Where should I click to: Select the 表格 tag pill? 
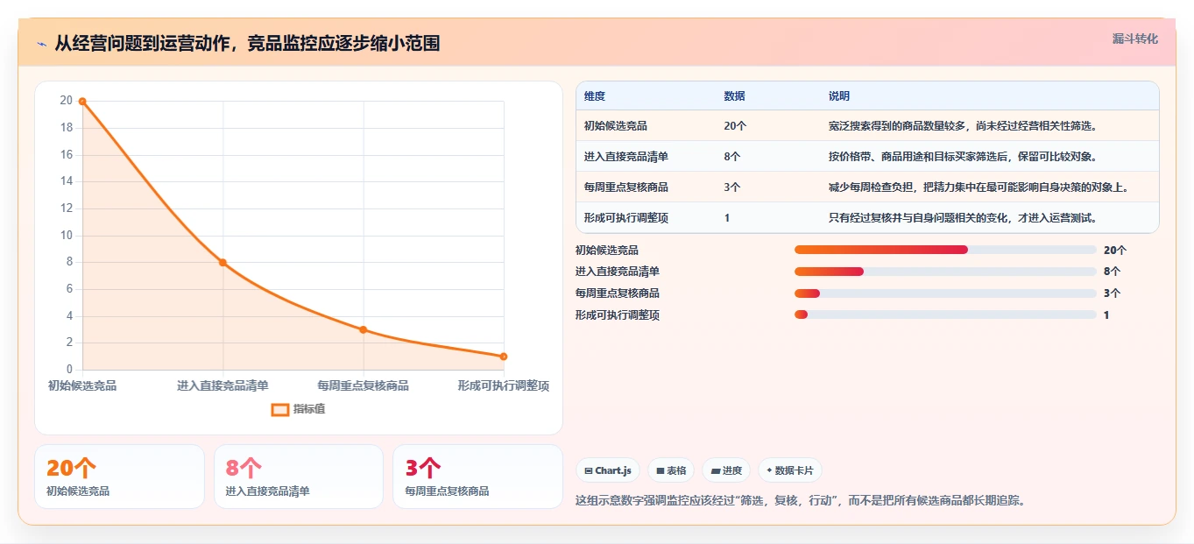point(671,470)
